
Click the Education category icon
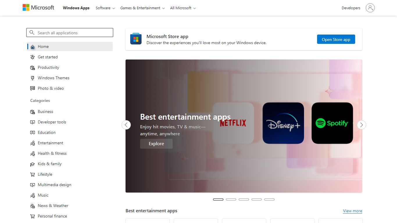[x=33, y=132]
